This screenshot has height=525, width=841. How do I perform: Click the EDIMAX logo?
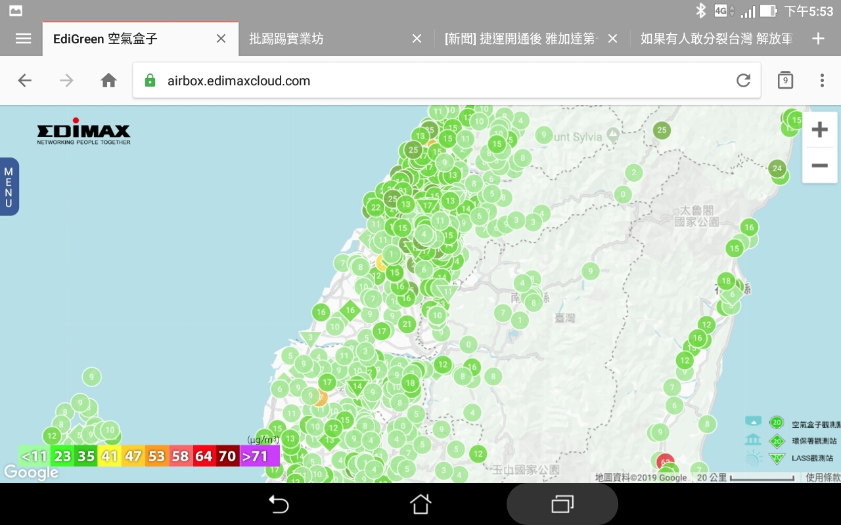click(x=83, y=131)
